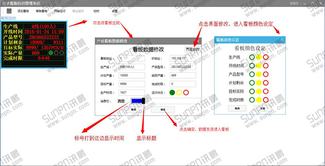Choose green for 计划剩余 row
Image resolution: width=325 pixels, height=166 pixels.
click(252, 83)
